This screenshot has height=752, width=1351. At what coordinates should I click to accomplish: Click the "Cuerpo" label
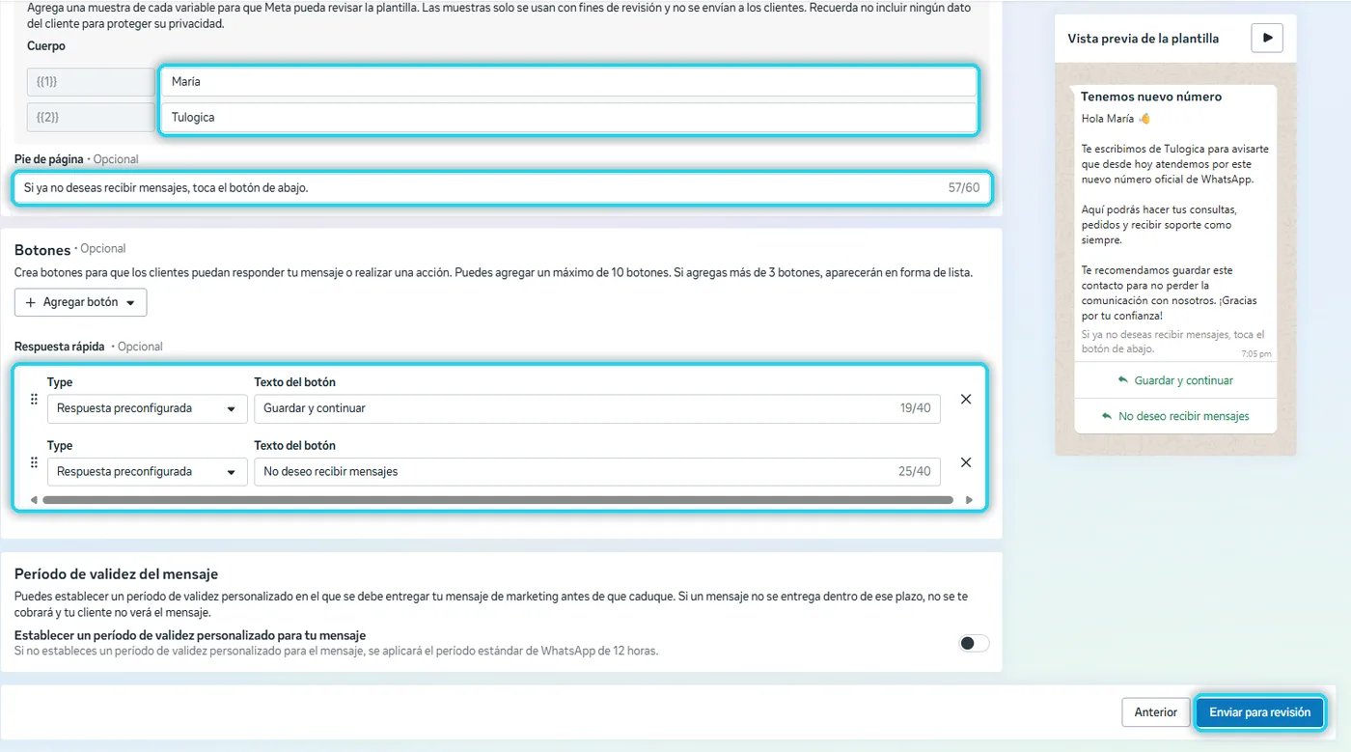tap(46, 46)
